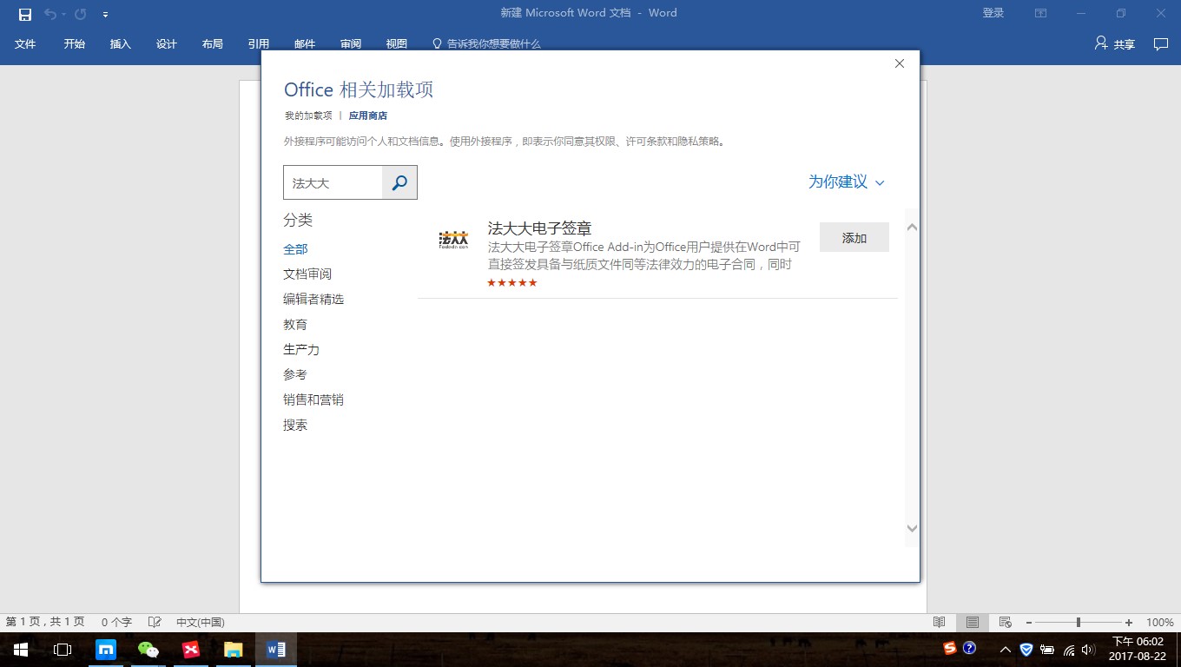The height and width of the screenshot is (667, 1181).
Task: Click the results scrollbar up arrow
Action: tap(912, 227)
